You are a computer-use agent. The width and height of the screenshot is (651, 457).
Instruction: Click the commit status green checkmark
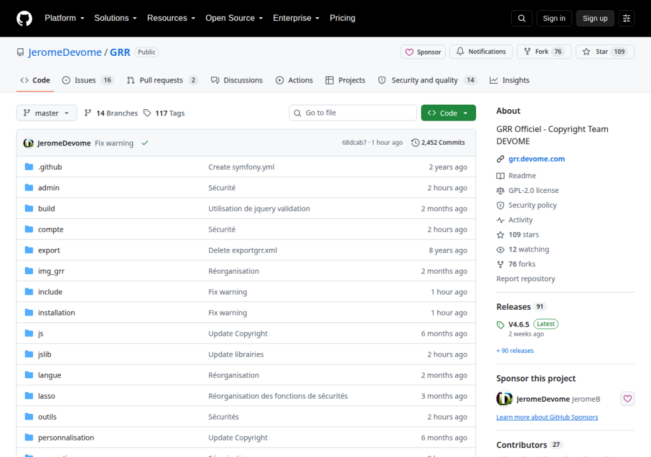pyautogui.click(x=145, y=143)
